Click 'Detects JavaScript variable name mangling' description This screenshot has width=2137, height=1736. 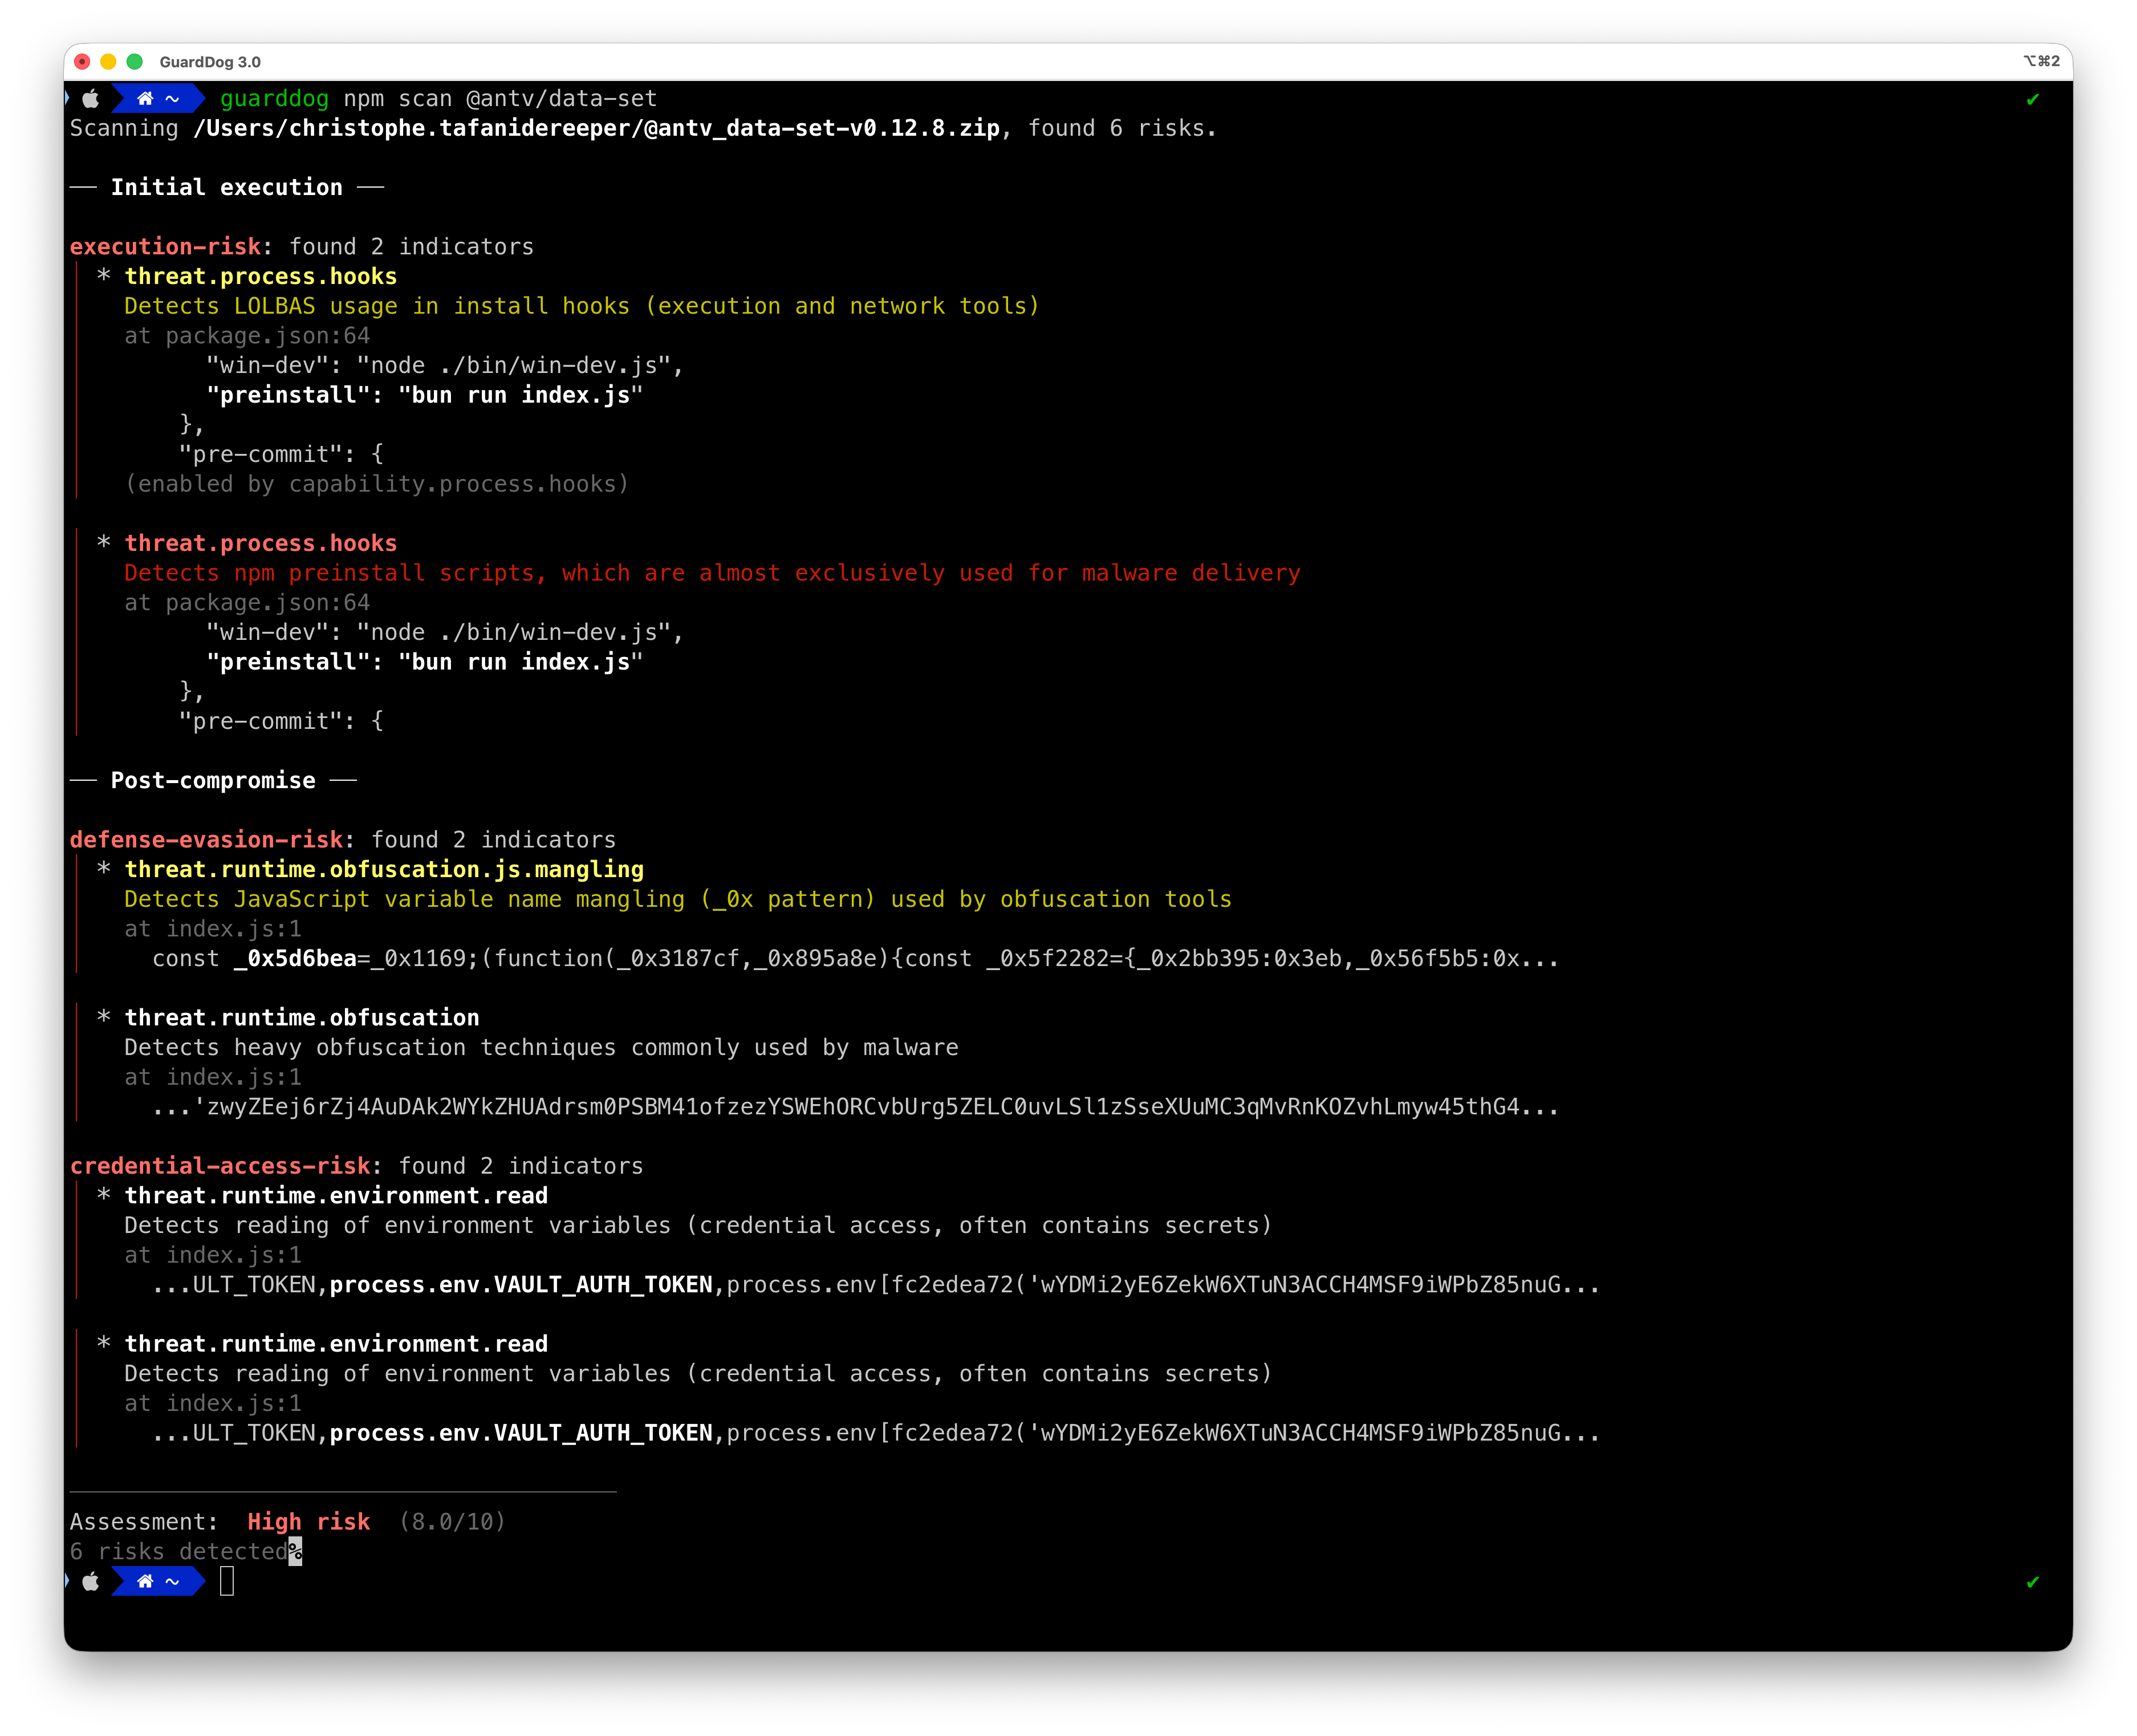tap(678, 899)
